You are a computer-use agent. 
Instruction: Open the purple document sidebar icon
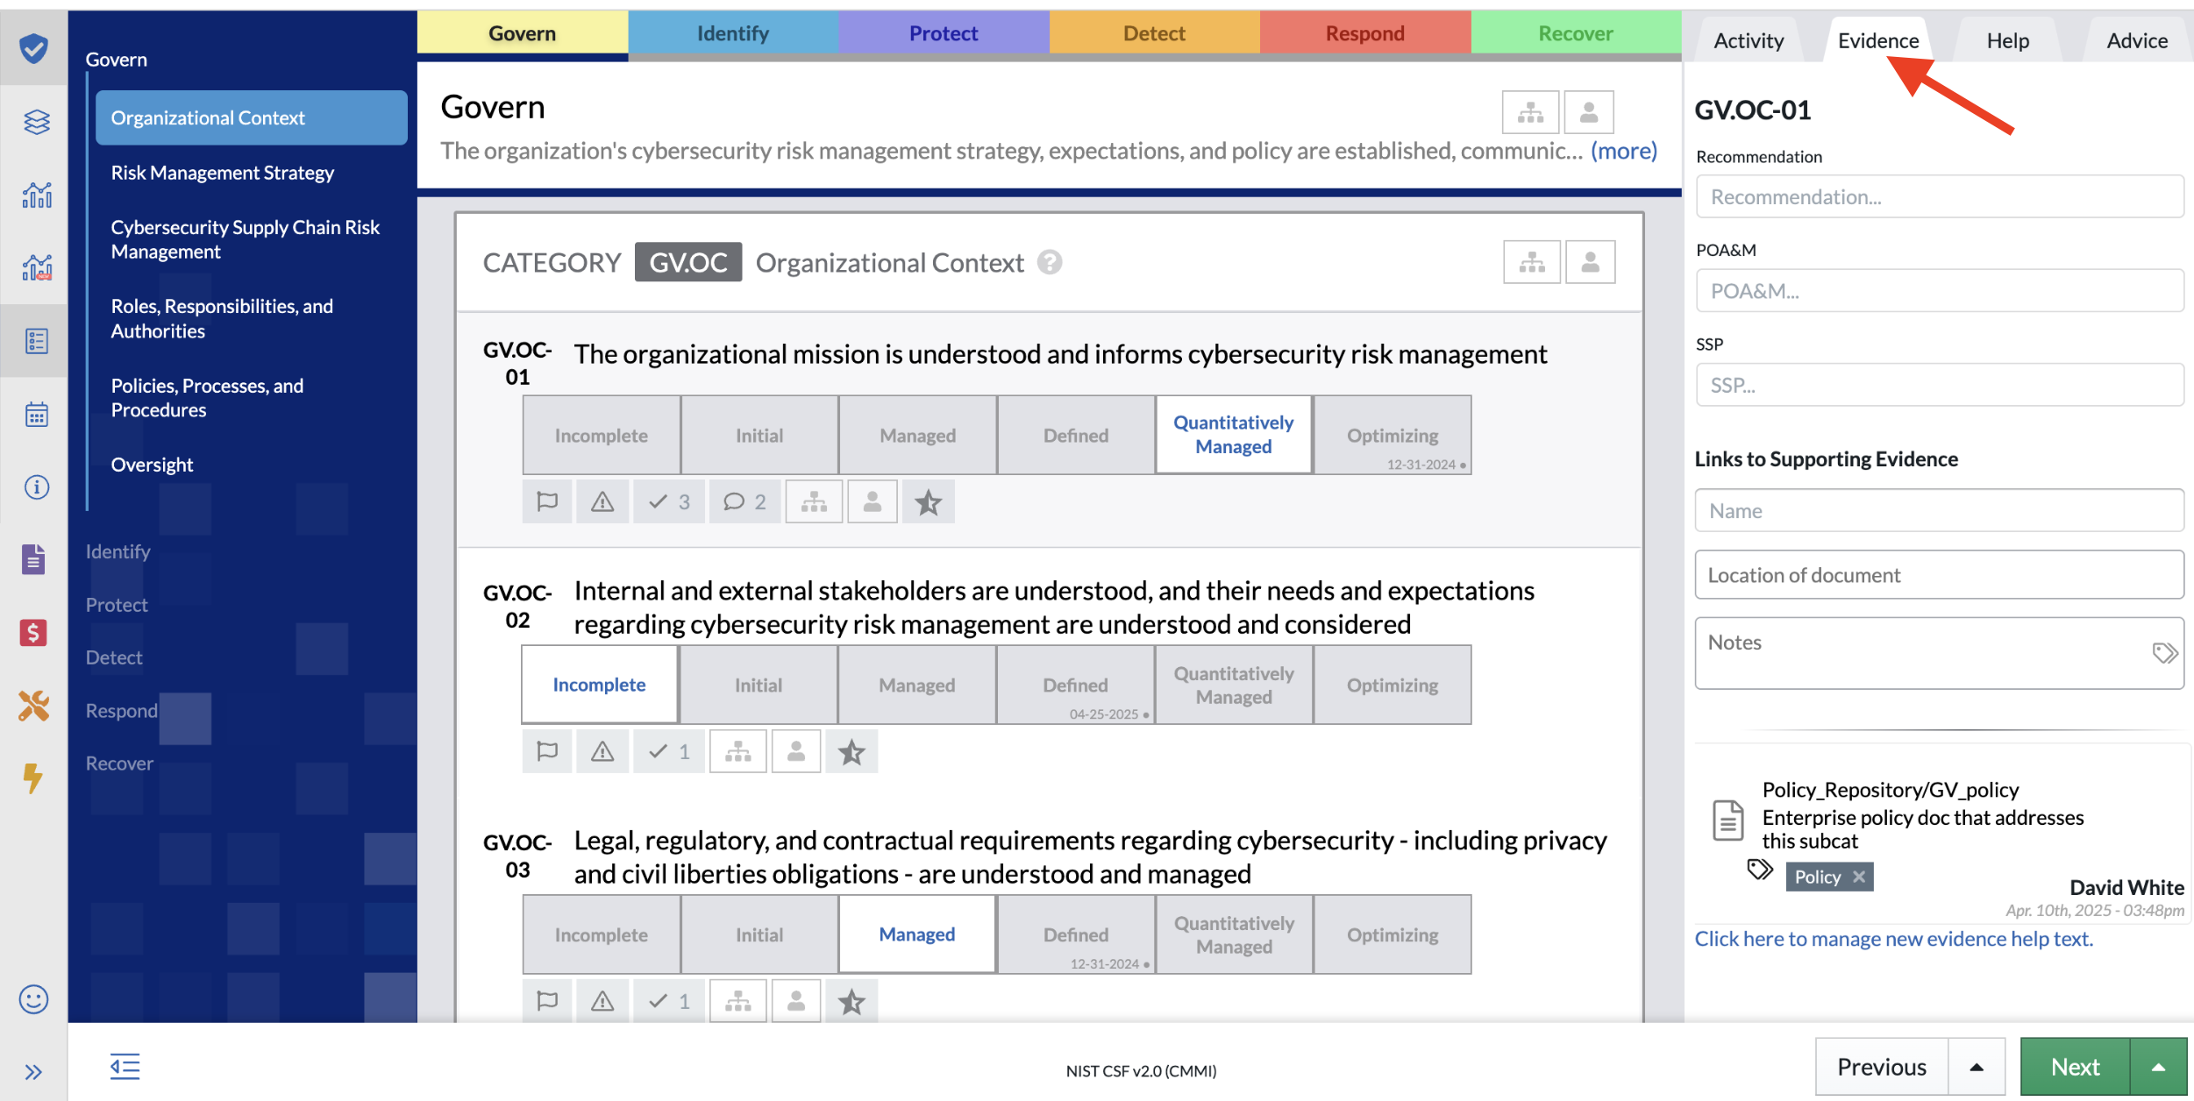point(33,558)
